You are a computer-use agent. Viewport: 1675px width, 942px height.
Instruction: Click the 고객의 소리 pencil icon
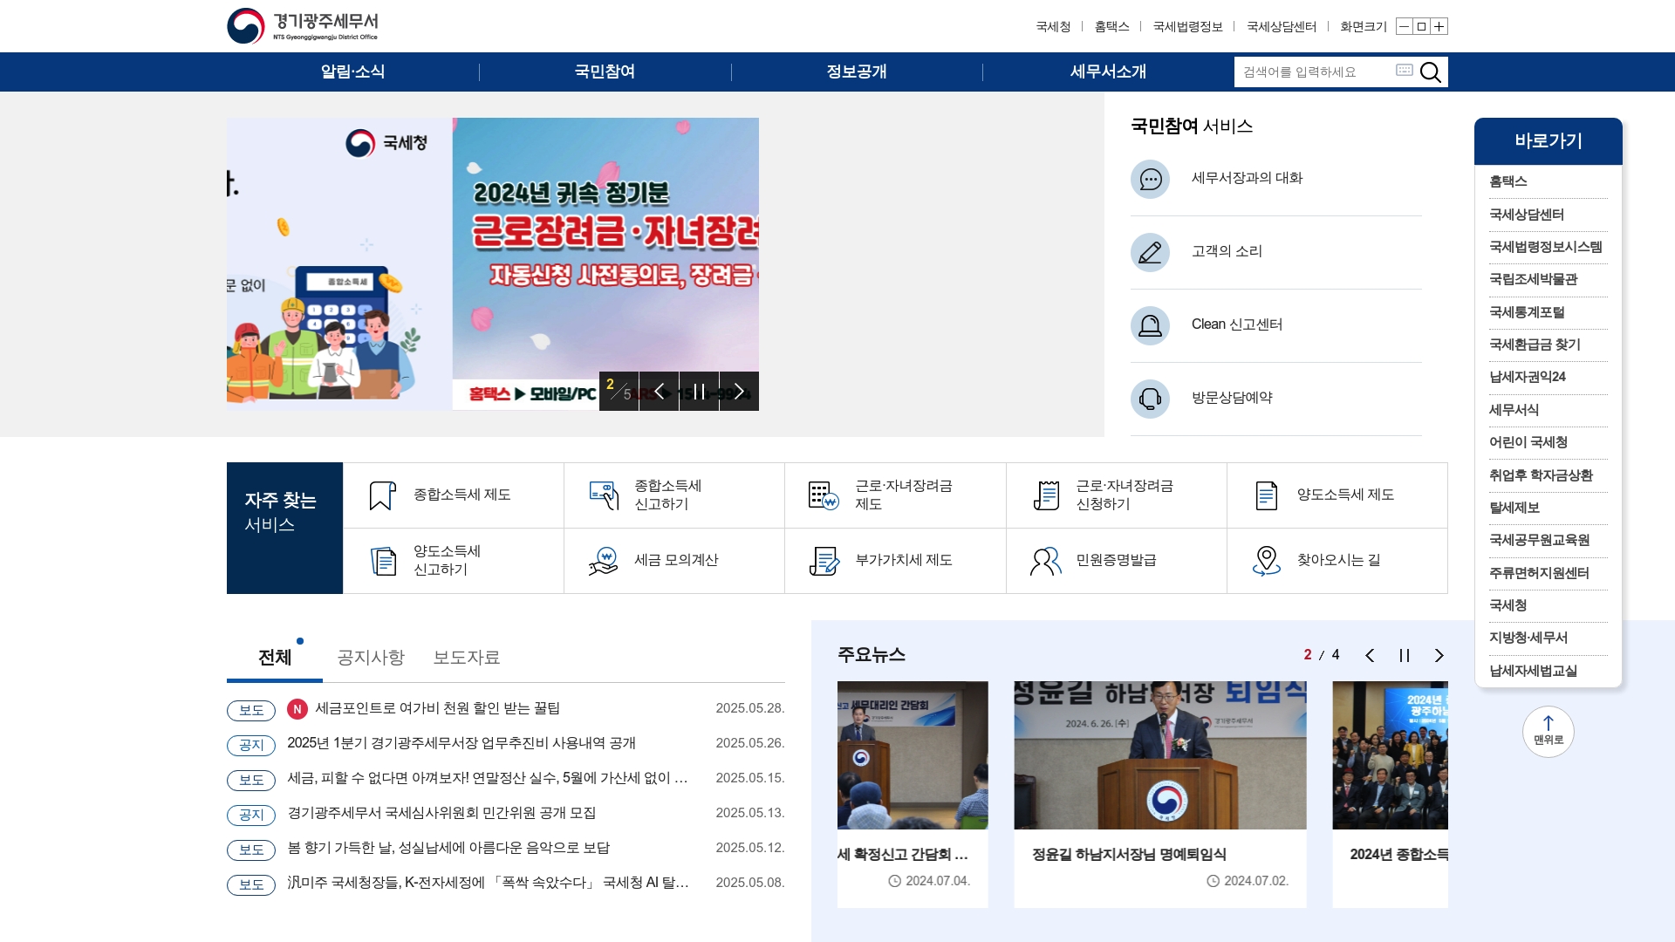[x=1150, y=253]
